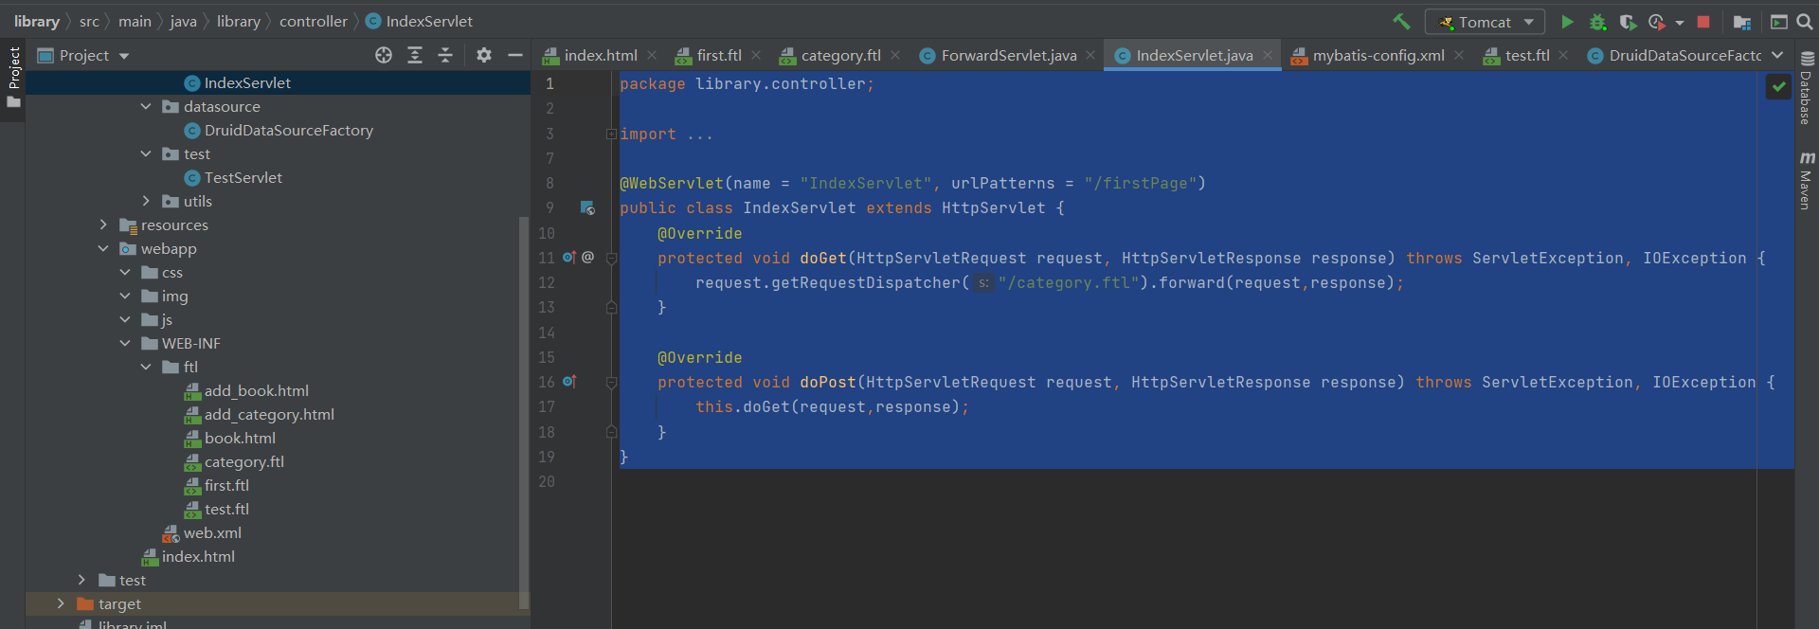Click Collapse All in Project panel

(x=445, y=55)
